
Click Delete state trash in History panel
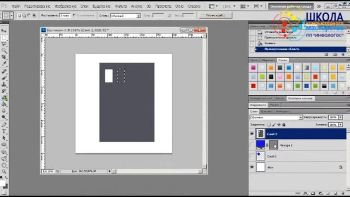(x=343, y=55)
